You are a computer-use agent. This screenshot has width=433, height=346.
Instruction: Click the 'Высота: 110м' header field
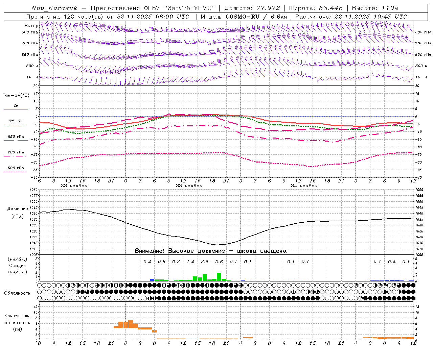pos(375,8)
